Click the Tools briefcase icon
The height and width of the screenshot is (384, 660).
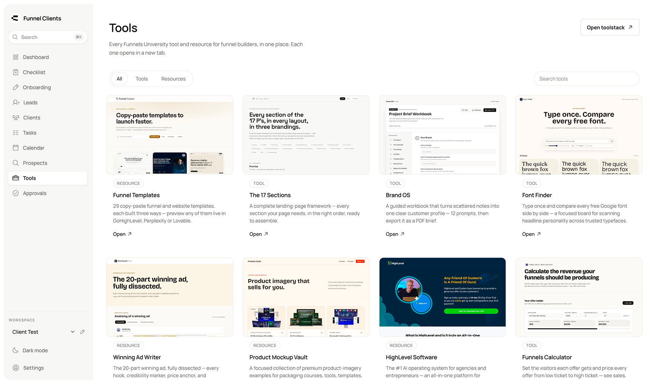[15, 178]
